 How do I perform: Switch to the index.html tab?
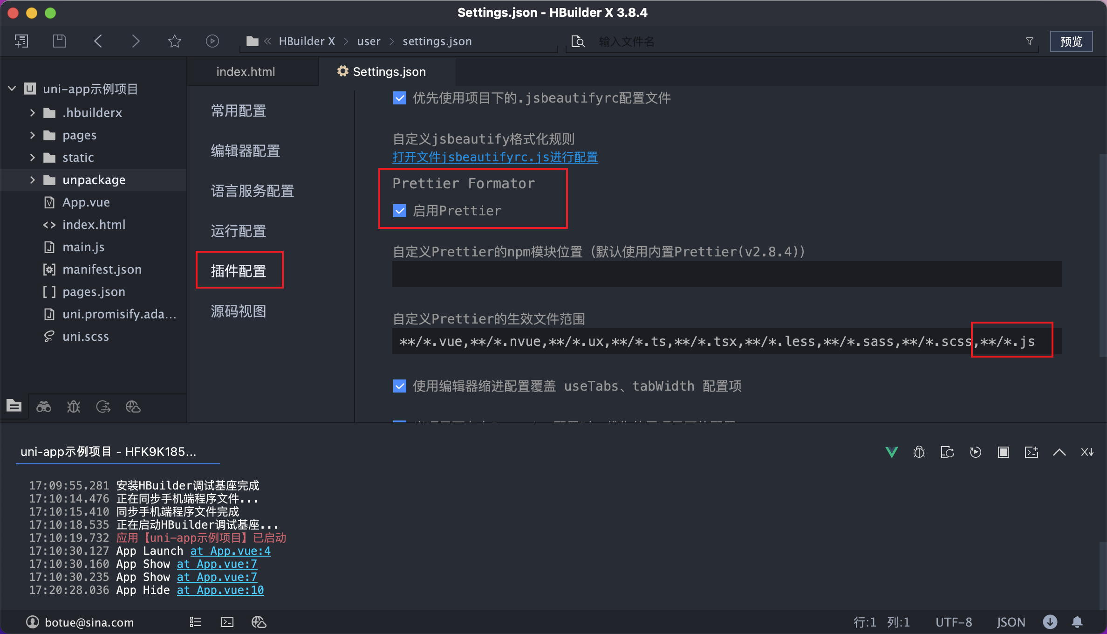(x=246, y=72)
